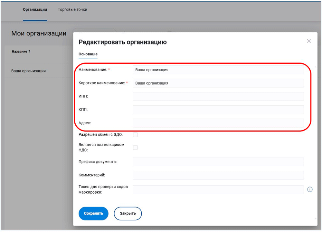The width and height of the screenshot is (322, 232).
Task: Focus the Адрес input field
Action: (x=218, y=123)
